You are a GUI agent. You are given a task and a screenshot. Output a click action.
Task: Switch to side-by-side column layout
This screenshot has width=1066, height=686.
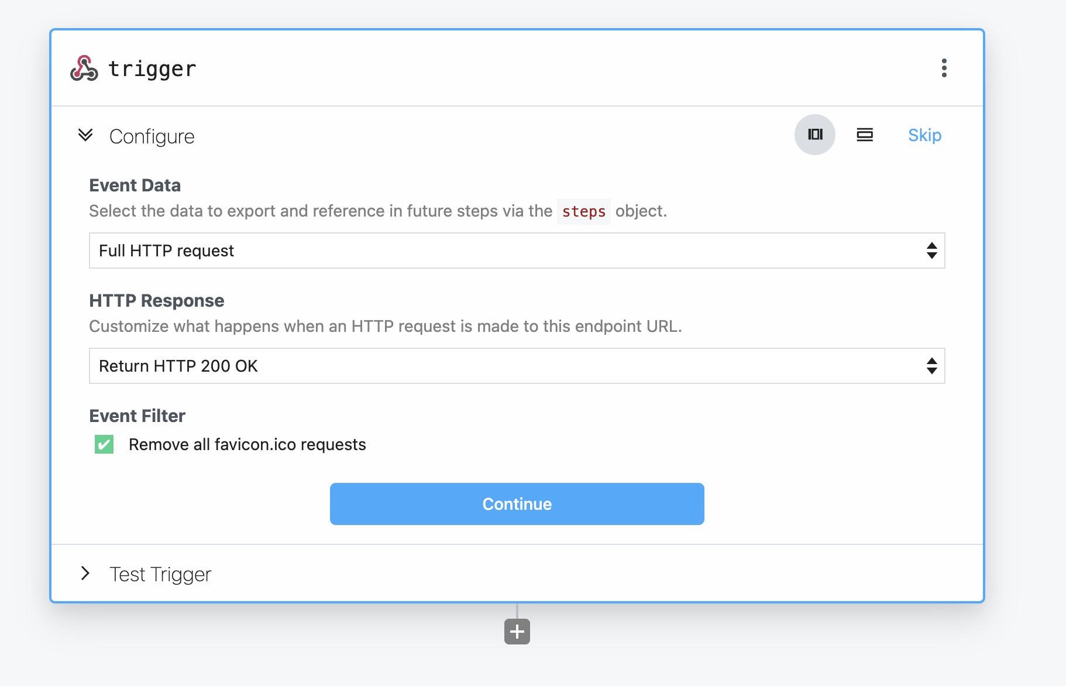[x=814, y=135]
